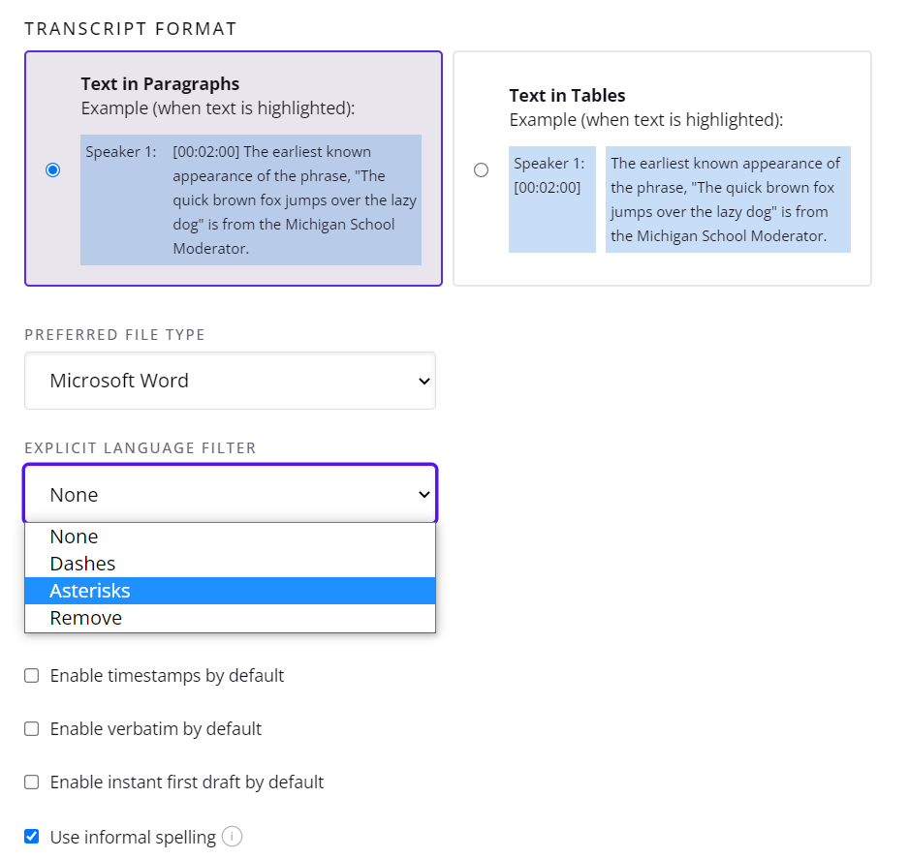Screen dimensions: 909x859
Task: Collapse the Explicit Language Filter dropdown
Action: coord(230,494)
